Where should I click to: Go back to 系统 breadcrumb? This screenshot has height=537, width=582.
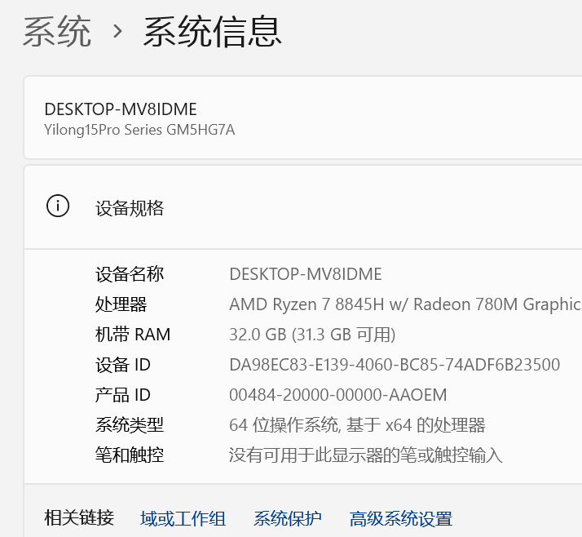[x=57, y=32]
